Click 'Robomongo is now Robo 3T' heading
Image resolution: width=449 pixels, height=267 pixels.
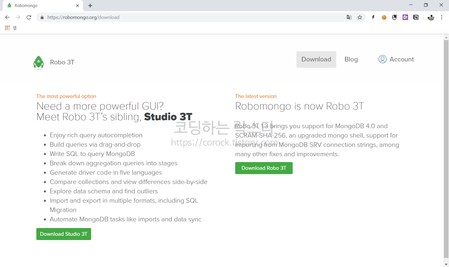click(300, 106)
